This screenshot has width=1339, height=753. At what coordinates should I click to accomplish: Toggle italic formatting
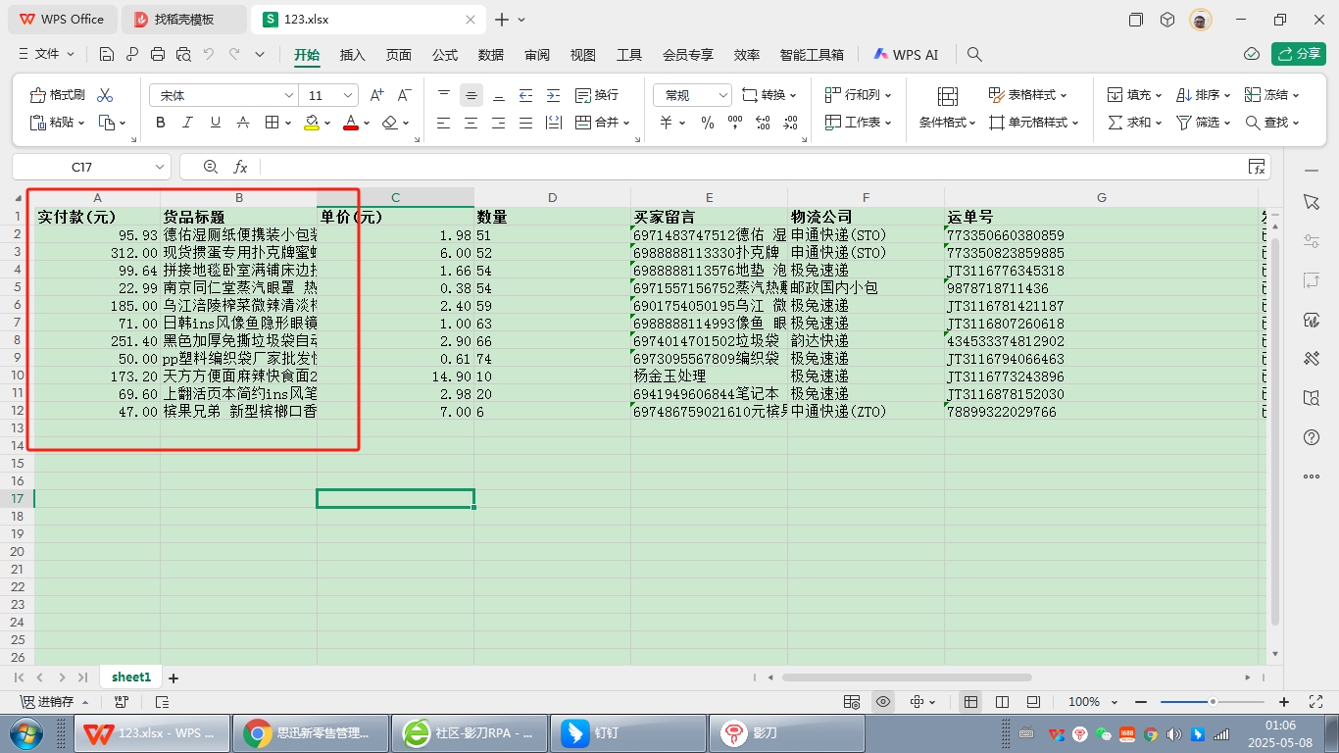point(187,123)
